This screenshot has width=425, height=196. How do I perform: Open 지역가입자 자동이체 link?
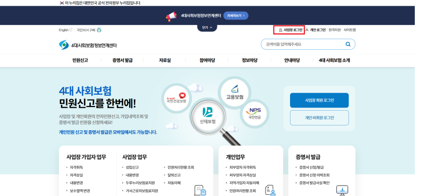244,183
